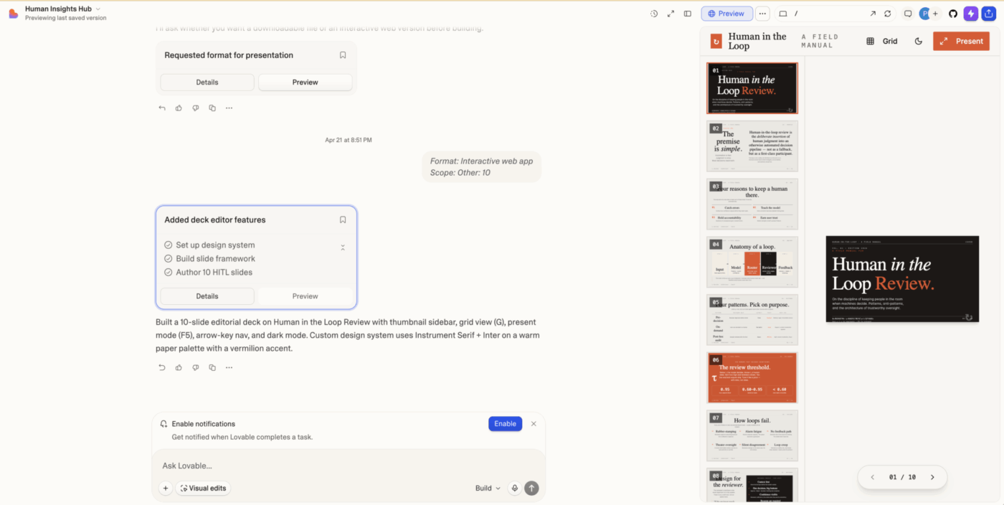Click the microphone voice input icon

tap(514, 488)
